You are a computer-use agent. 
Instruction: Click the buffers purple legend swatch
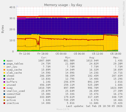(4, 82)
